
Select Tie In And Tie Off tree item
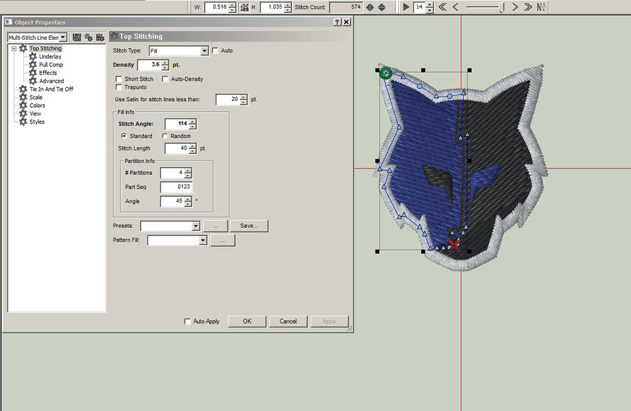tap(52, 89)
